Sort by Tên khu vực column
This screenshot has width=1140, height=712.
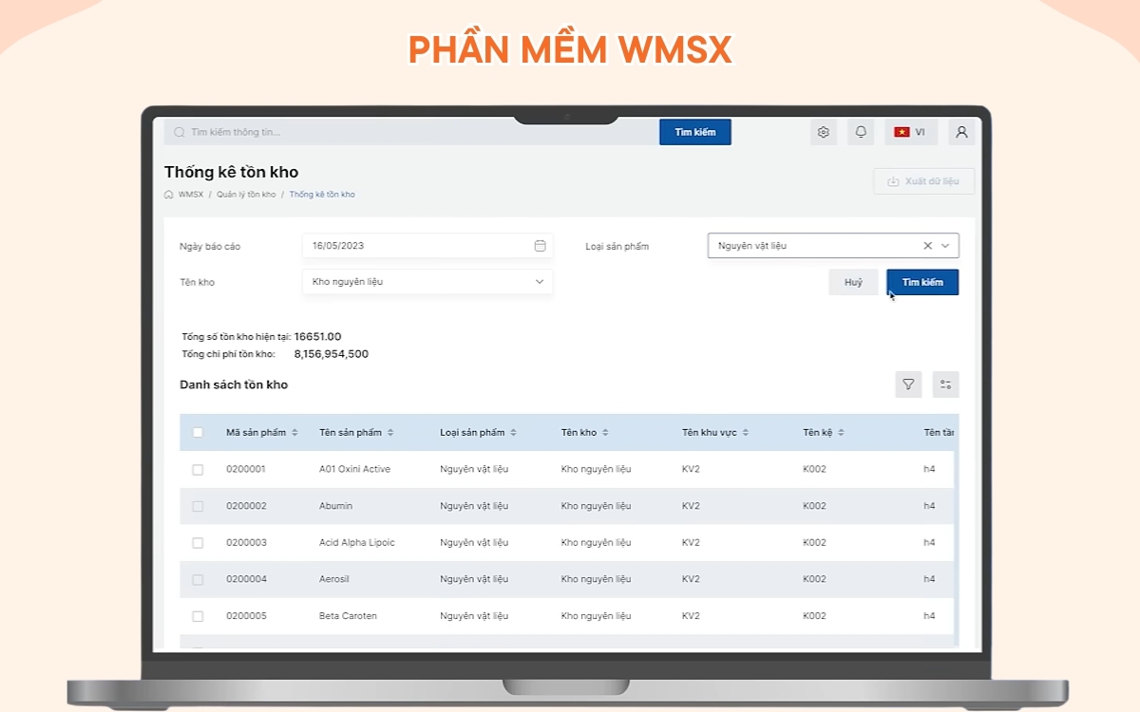click(x=746, y=433)
